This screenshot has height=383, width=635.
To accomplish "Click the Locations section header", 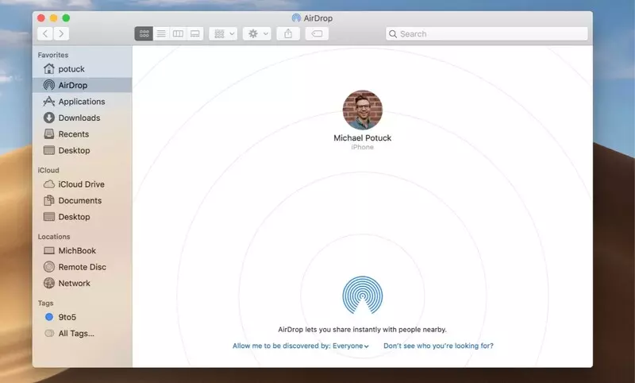I will (x=54, y=237).
